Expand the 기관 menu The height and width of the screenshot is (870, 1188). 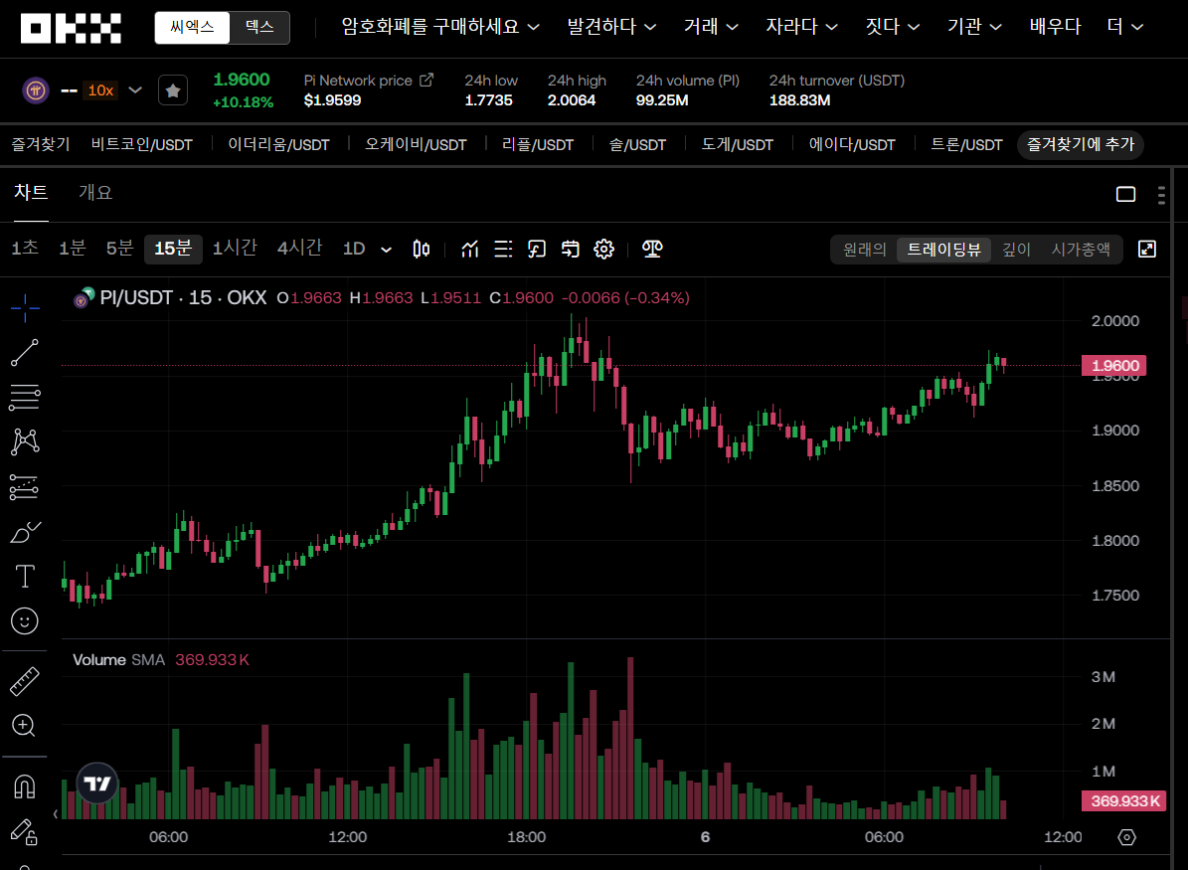coord(974,27)
